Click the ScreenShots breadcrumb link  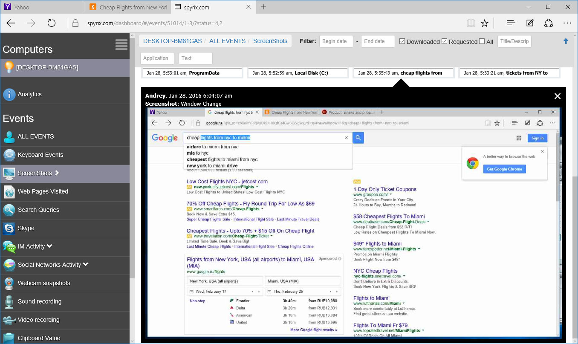[270, 41]
